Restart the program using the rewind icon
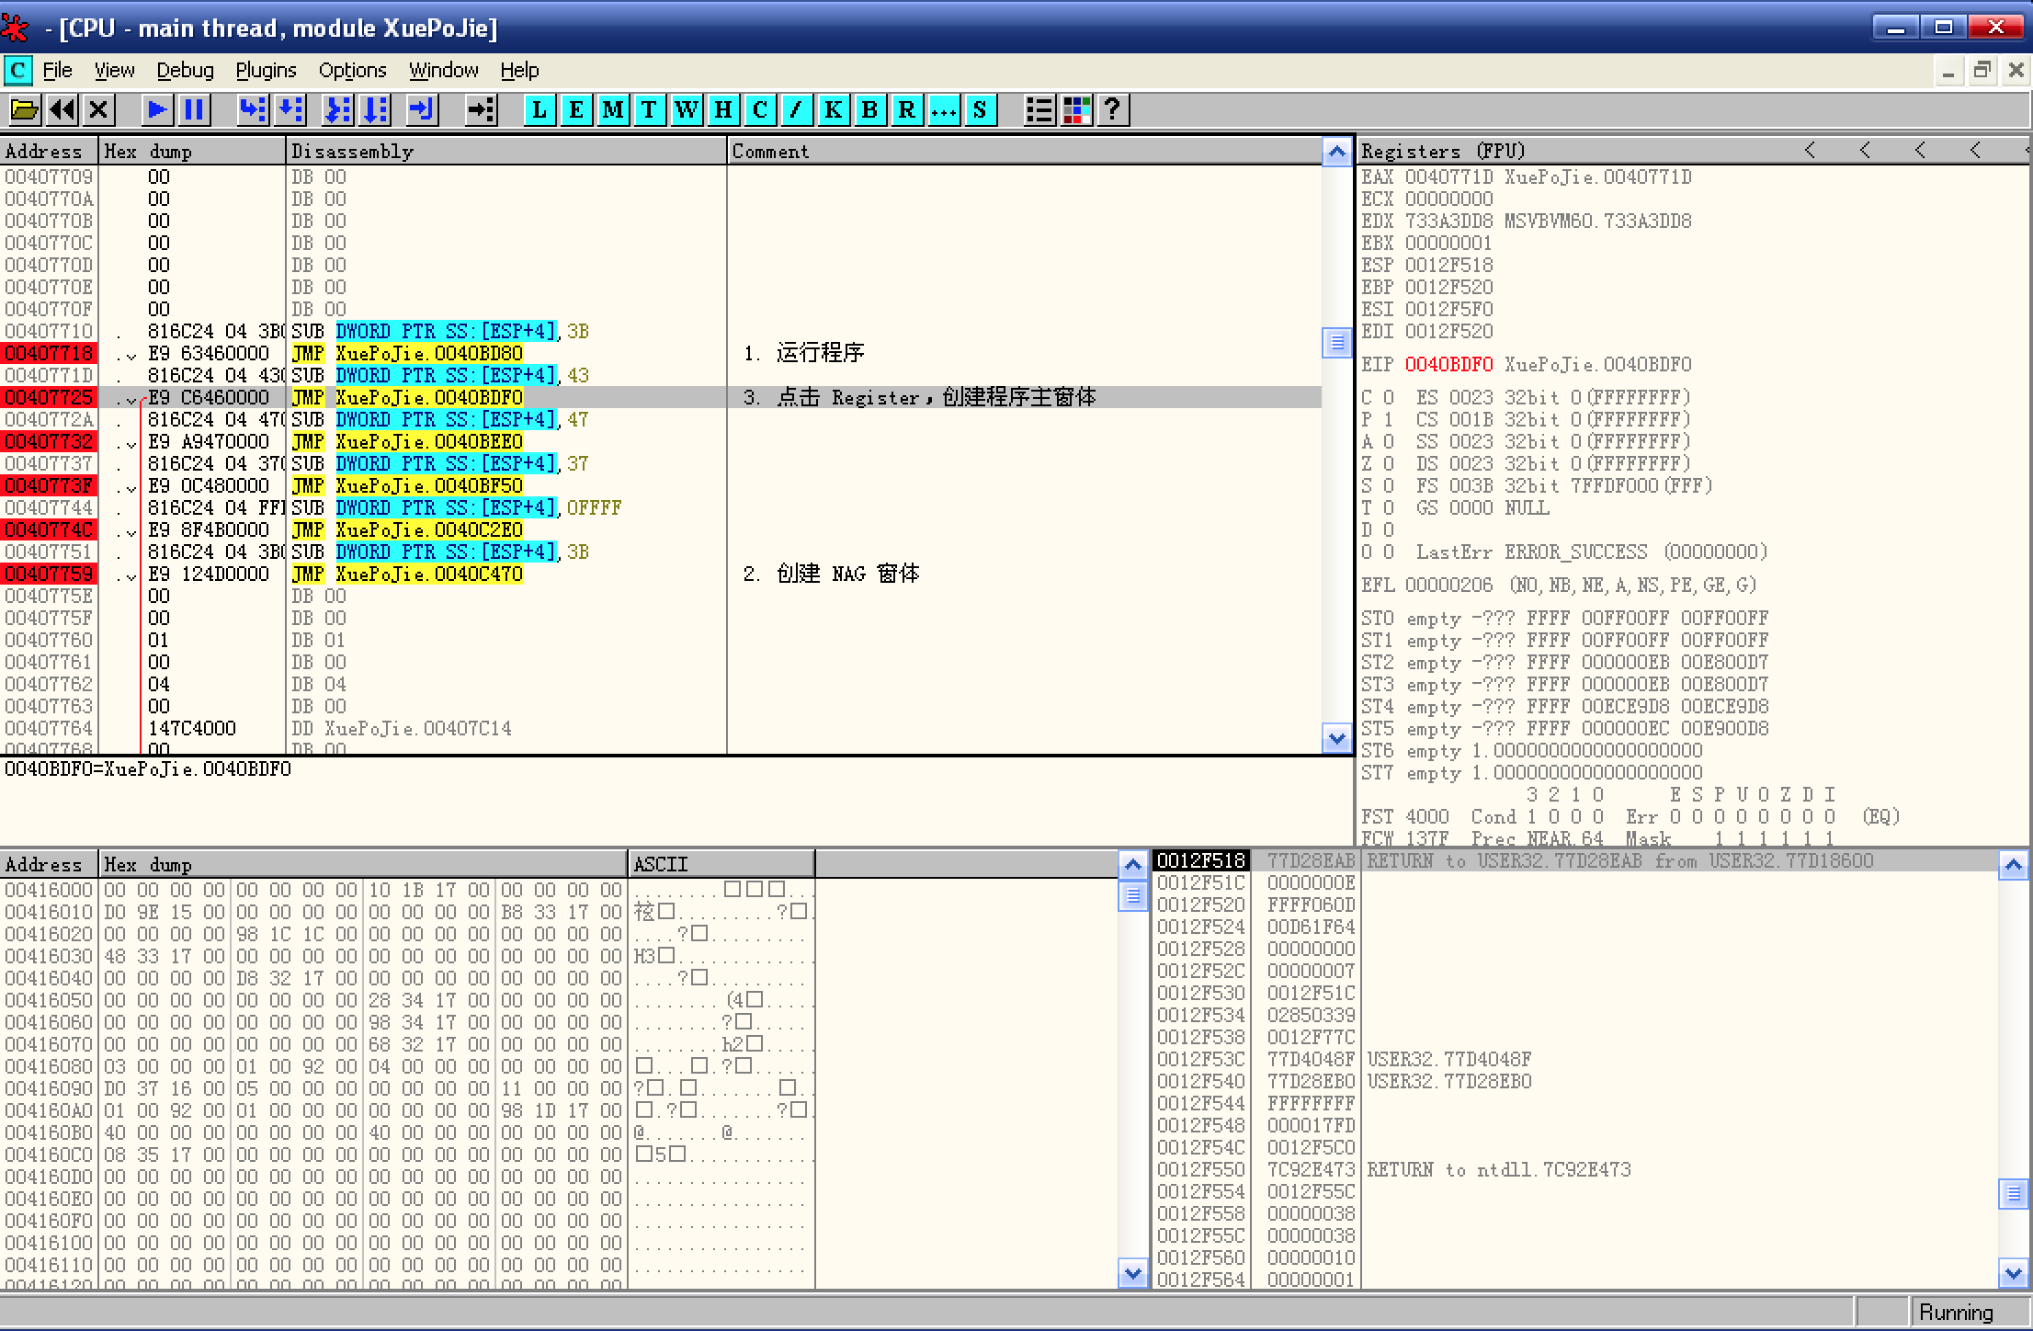2033x1331 pixels. (61, 109)
